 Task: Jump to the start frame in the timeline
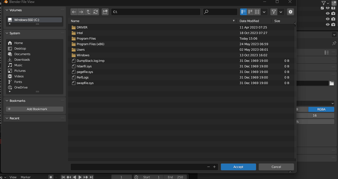(x=63, y=177)
